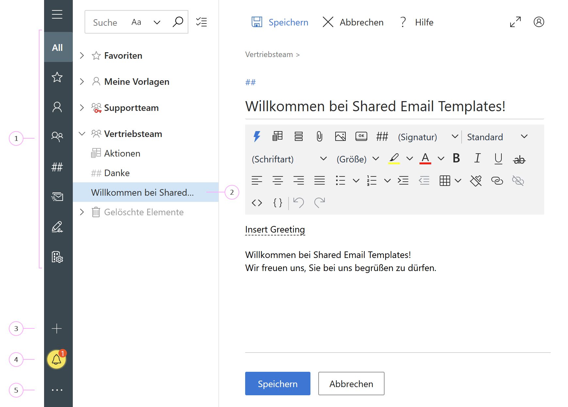The image size is (568, 407).
Task: Open the (Schriftart) font dropdown
Action: [289, 159]
